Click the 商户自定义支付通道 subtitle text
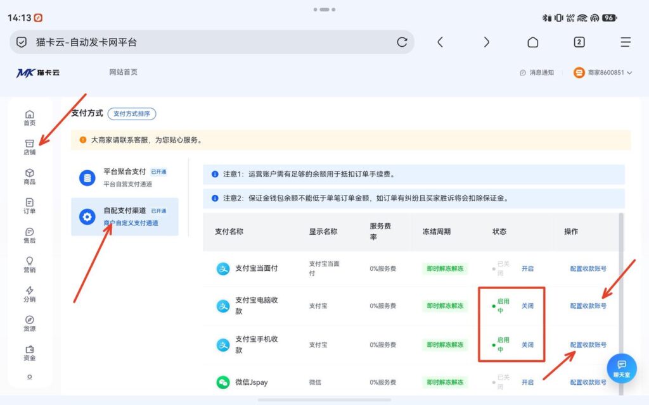The width and height of the screenshot is (649, 405). pos(131,223)
